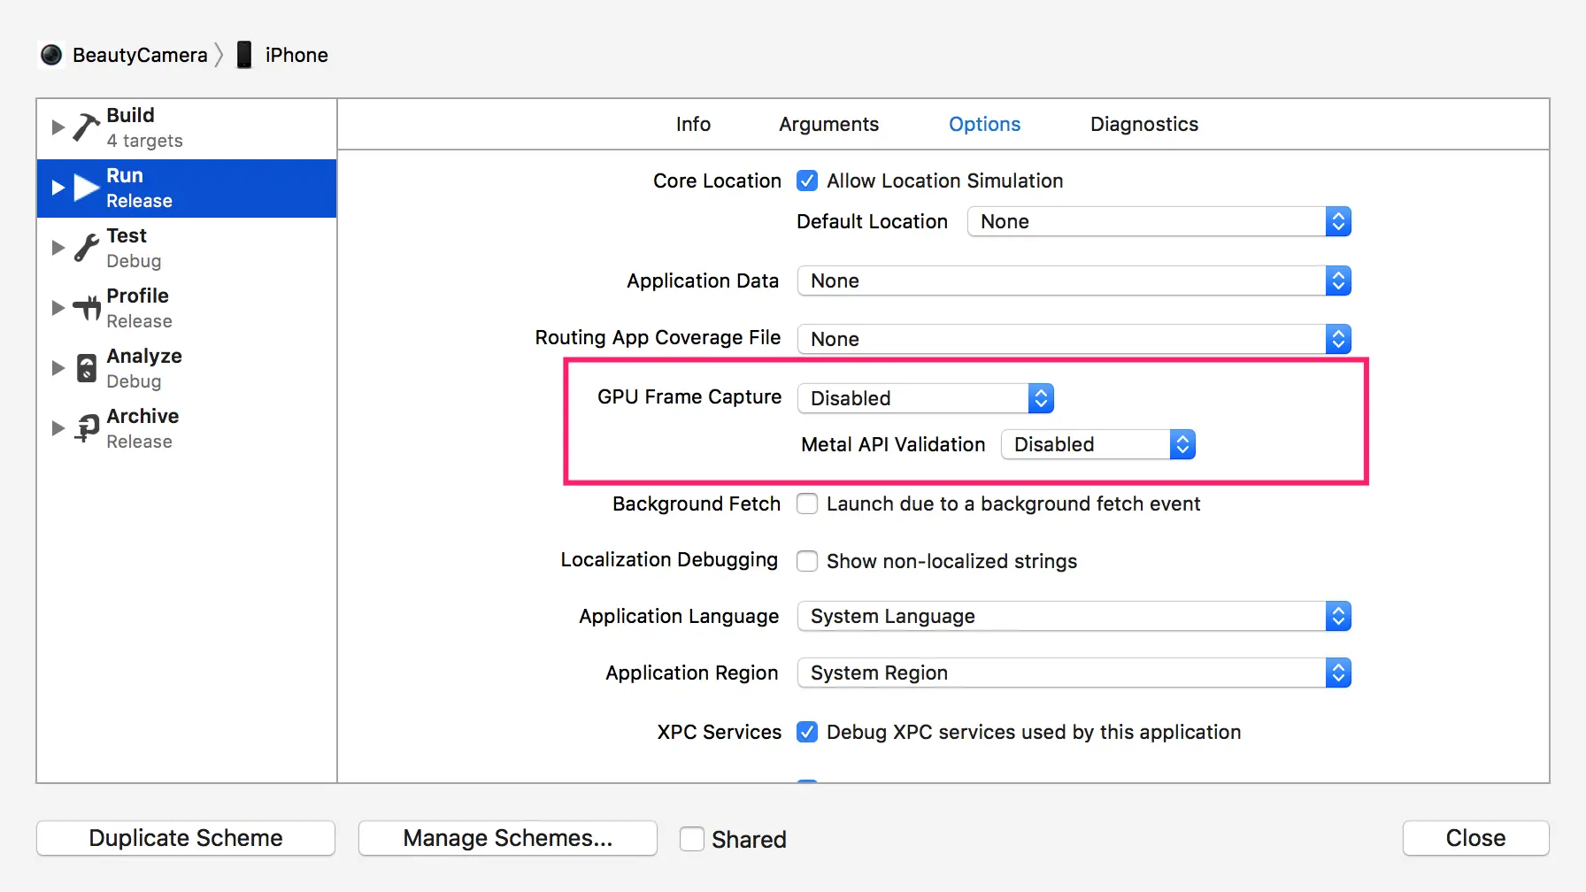Click the iPhone destination label
1586x892 pixels.
tap(296, 55)
